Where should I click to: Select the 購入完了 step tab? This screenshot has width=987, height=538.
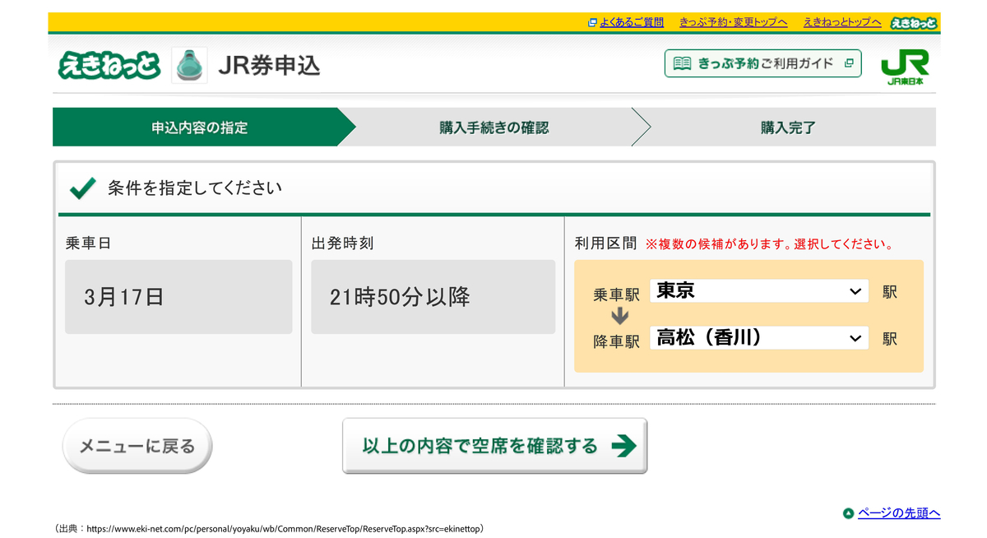click(788, 128)
